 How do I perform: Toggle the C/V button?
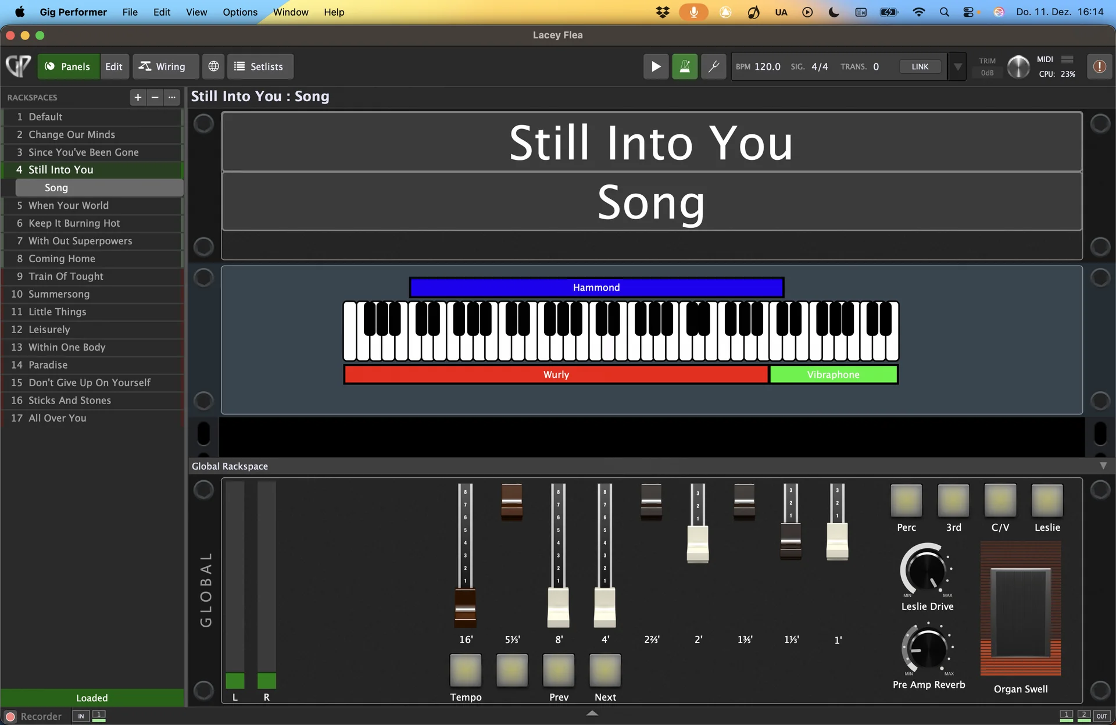[1000, 500]
